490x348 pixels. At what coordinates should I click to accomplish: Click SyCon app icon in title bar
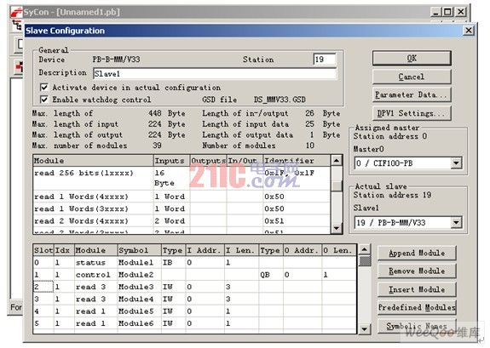16,12
